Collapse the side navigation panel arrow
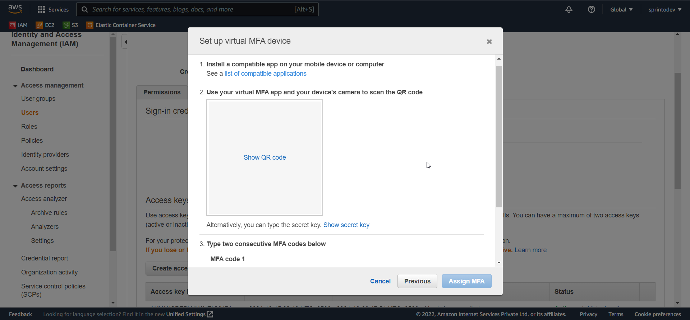 [125, 42]
